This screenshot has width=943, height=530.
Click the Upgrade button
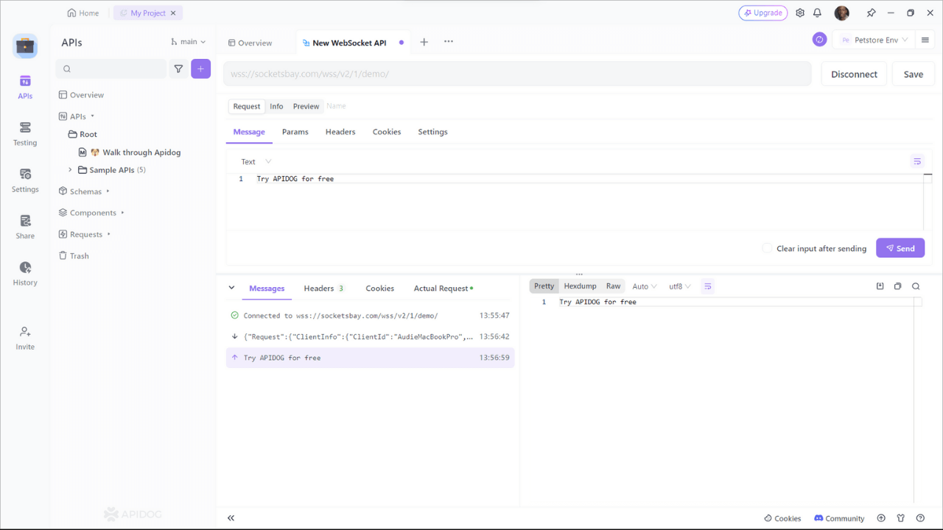pos(763,13)
